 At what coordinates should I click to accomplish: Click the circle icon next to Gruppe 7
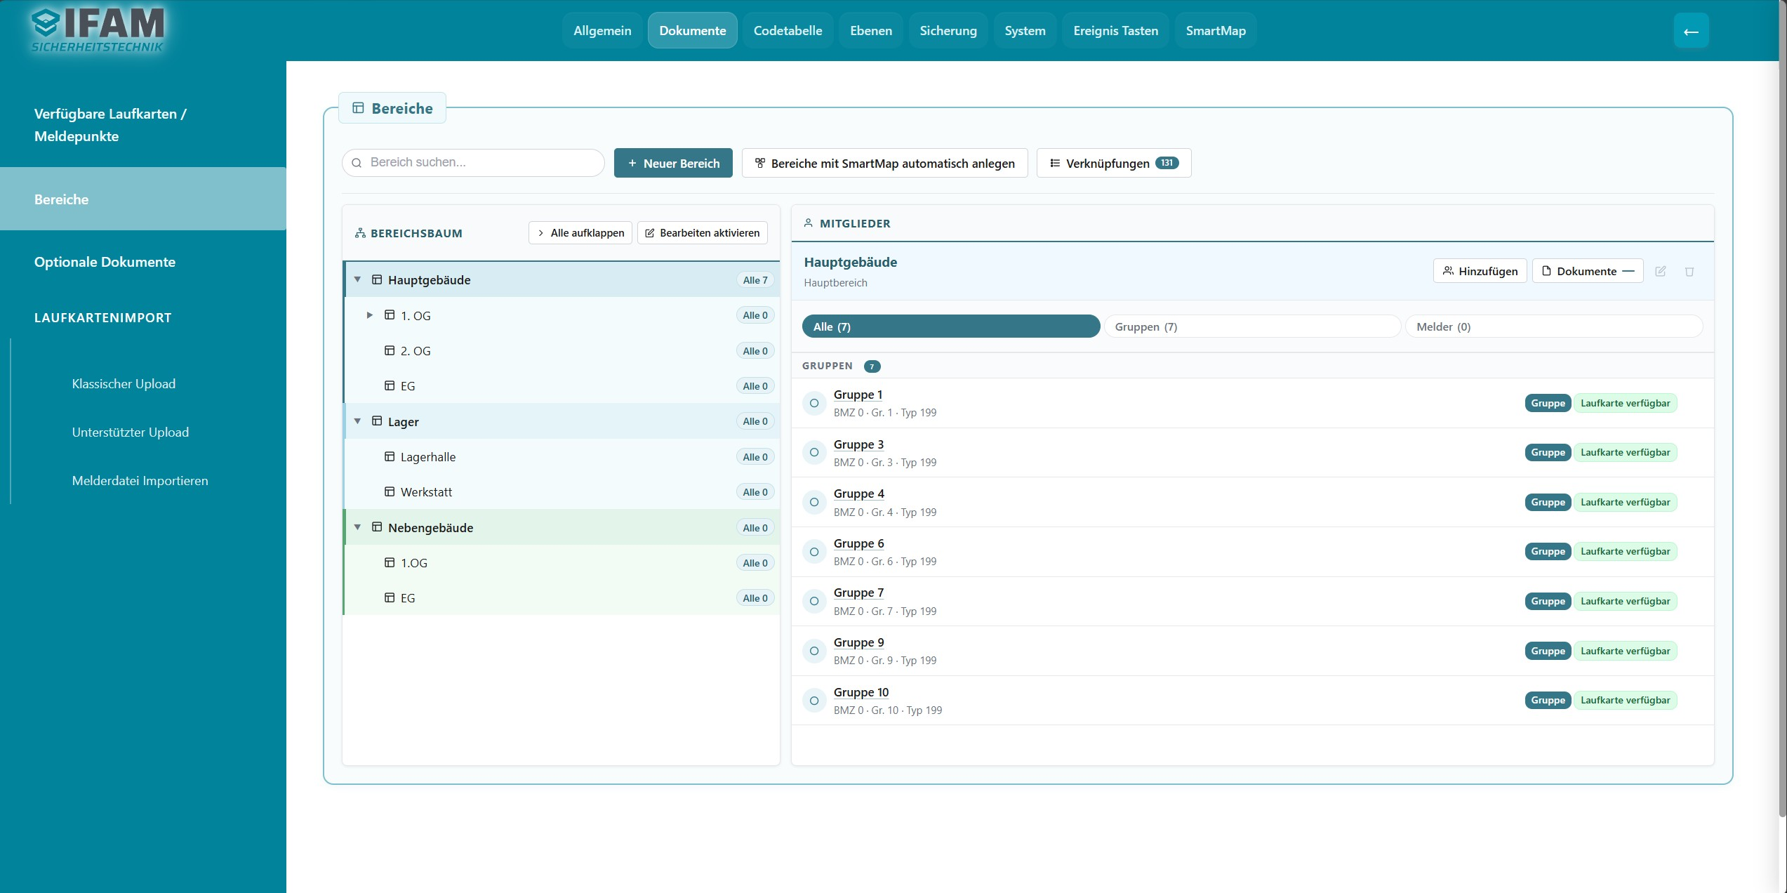pos(814,601)
